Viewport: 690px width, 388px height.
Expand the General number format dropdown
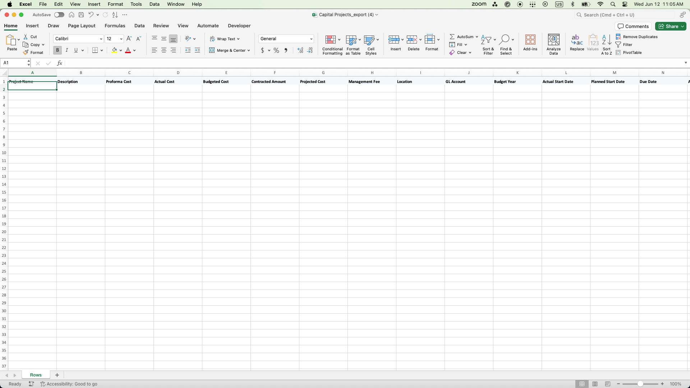tap(311, 39)
